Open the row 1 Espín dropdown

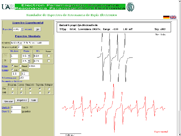(26, 56)
